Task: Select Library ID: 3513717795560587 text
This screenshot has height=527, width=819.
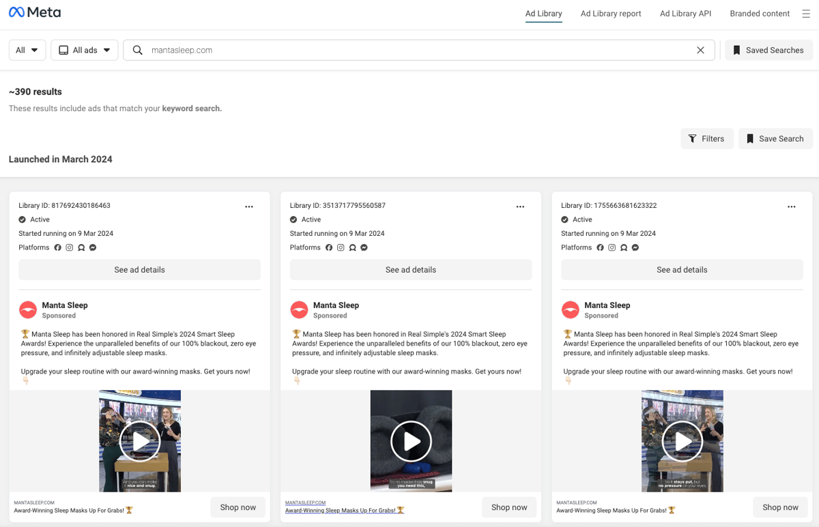Action: point(338,206)
